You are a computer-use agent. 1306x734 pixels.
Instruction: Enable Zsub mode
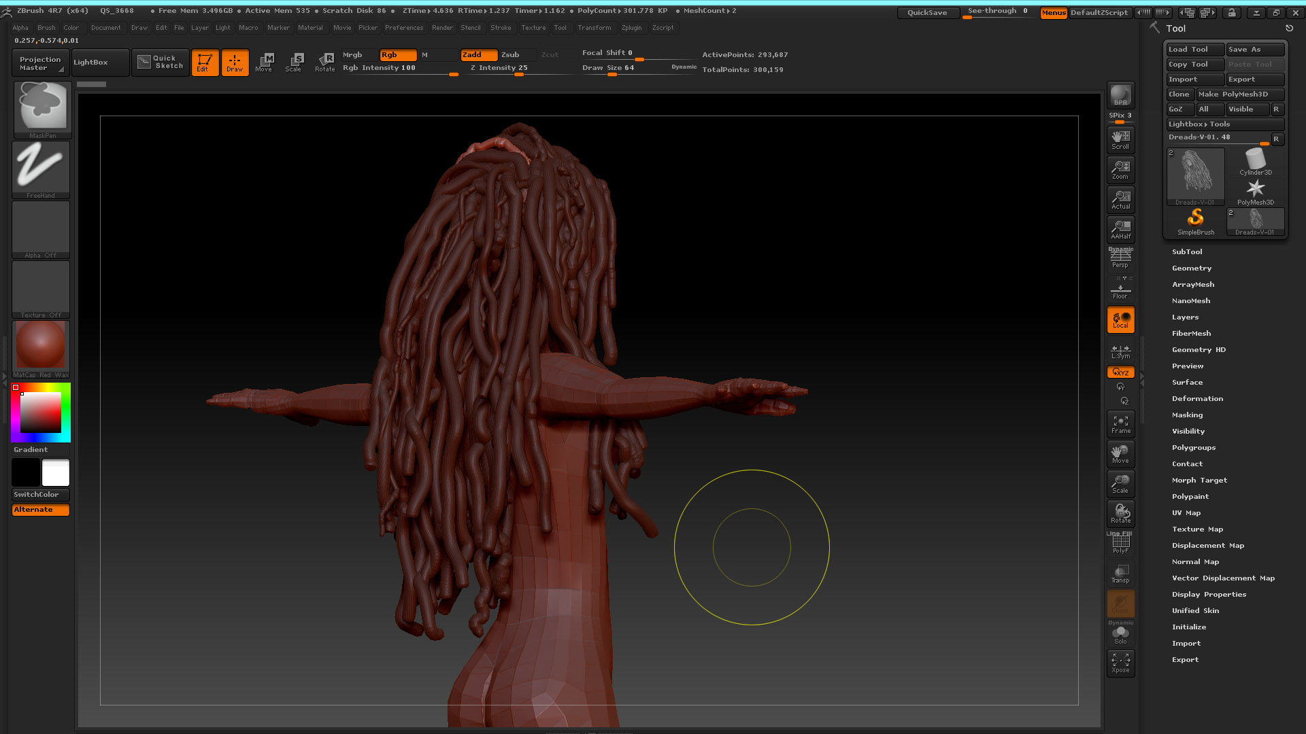[518, 54]
